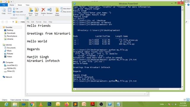Click the Paste icon in Explorer ribbon
The height and width of the screenshot is (107, 190).
pyautogui.click(x=9, y=11)
